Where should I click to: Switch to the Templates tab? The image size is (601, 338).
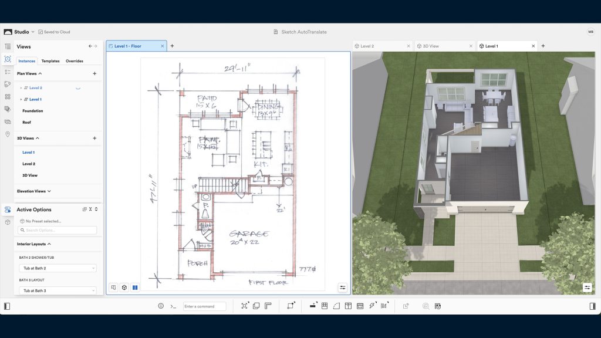click(50, 61)
